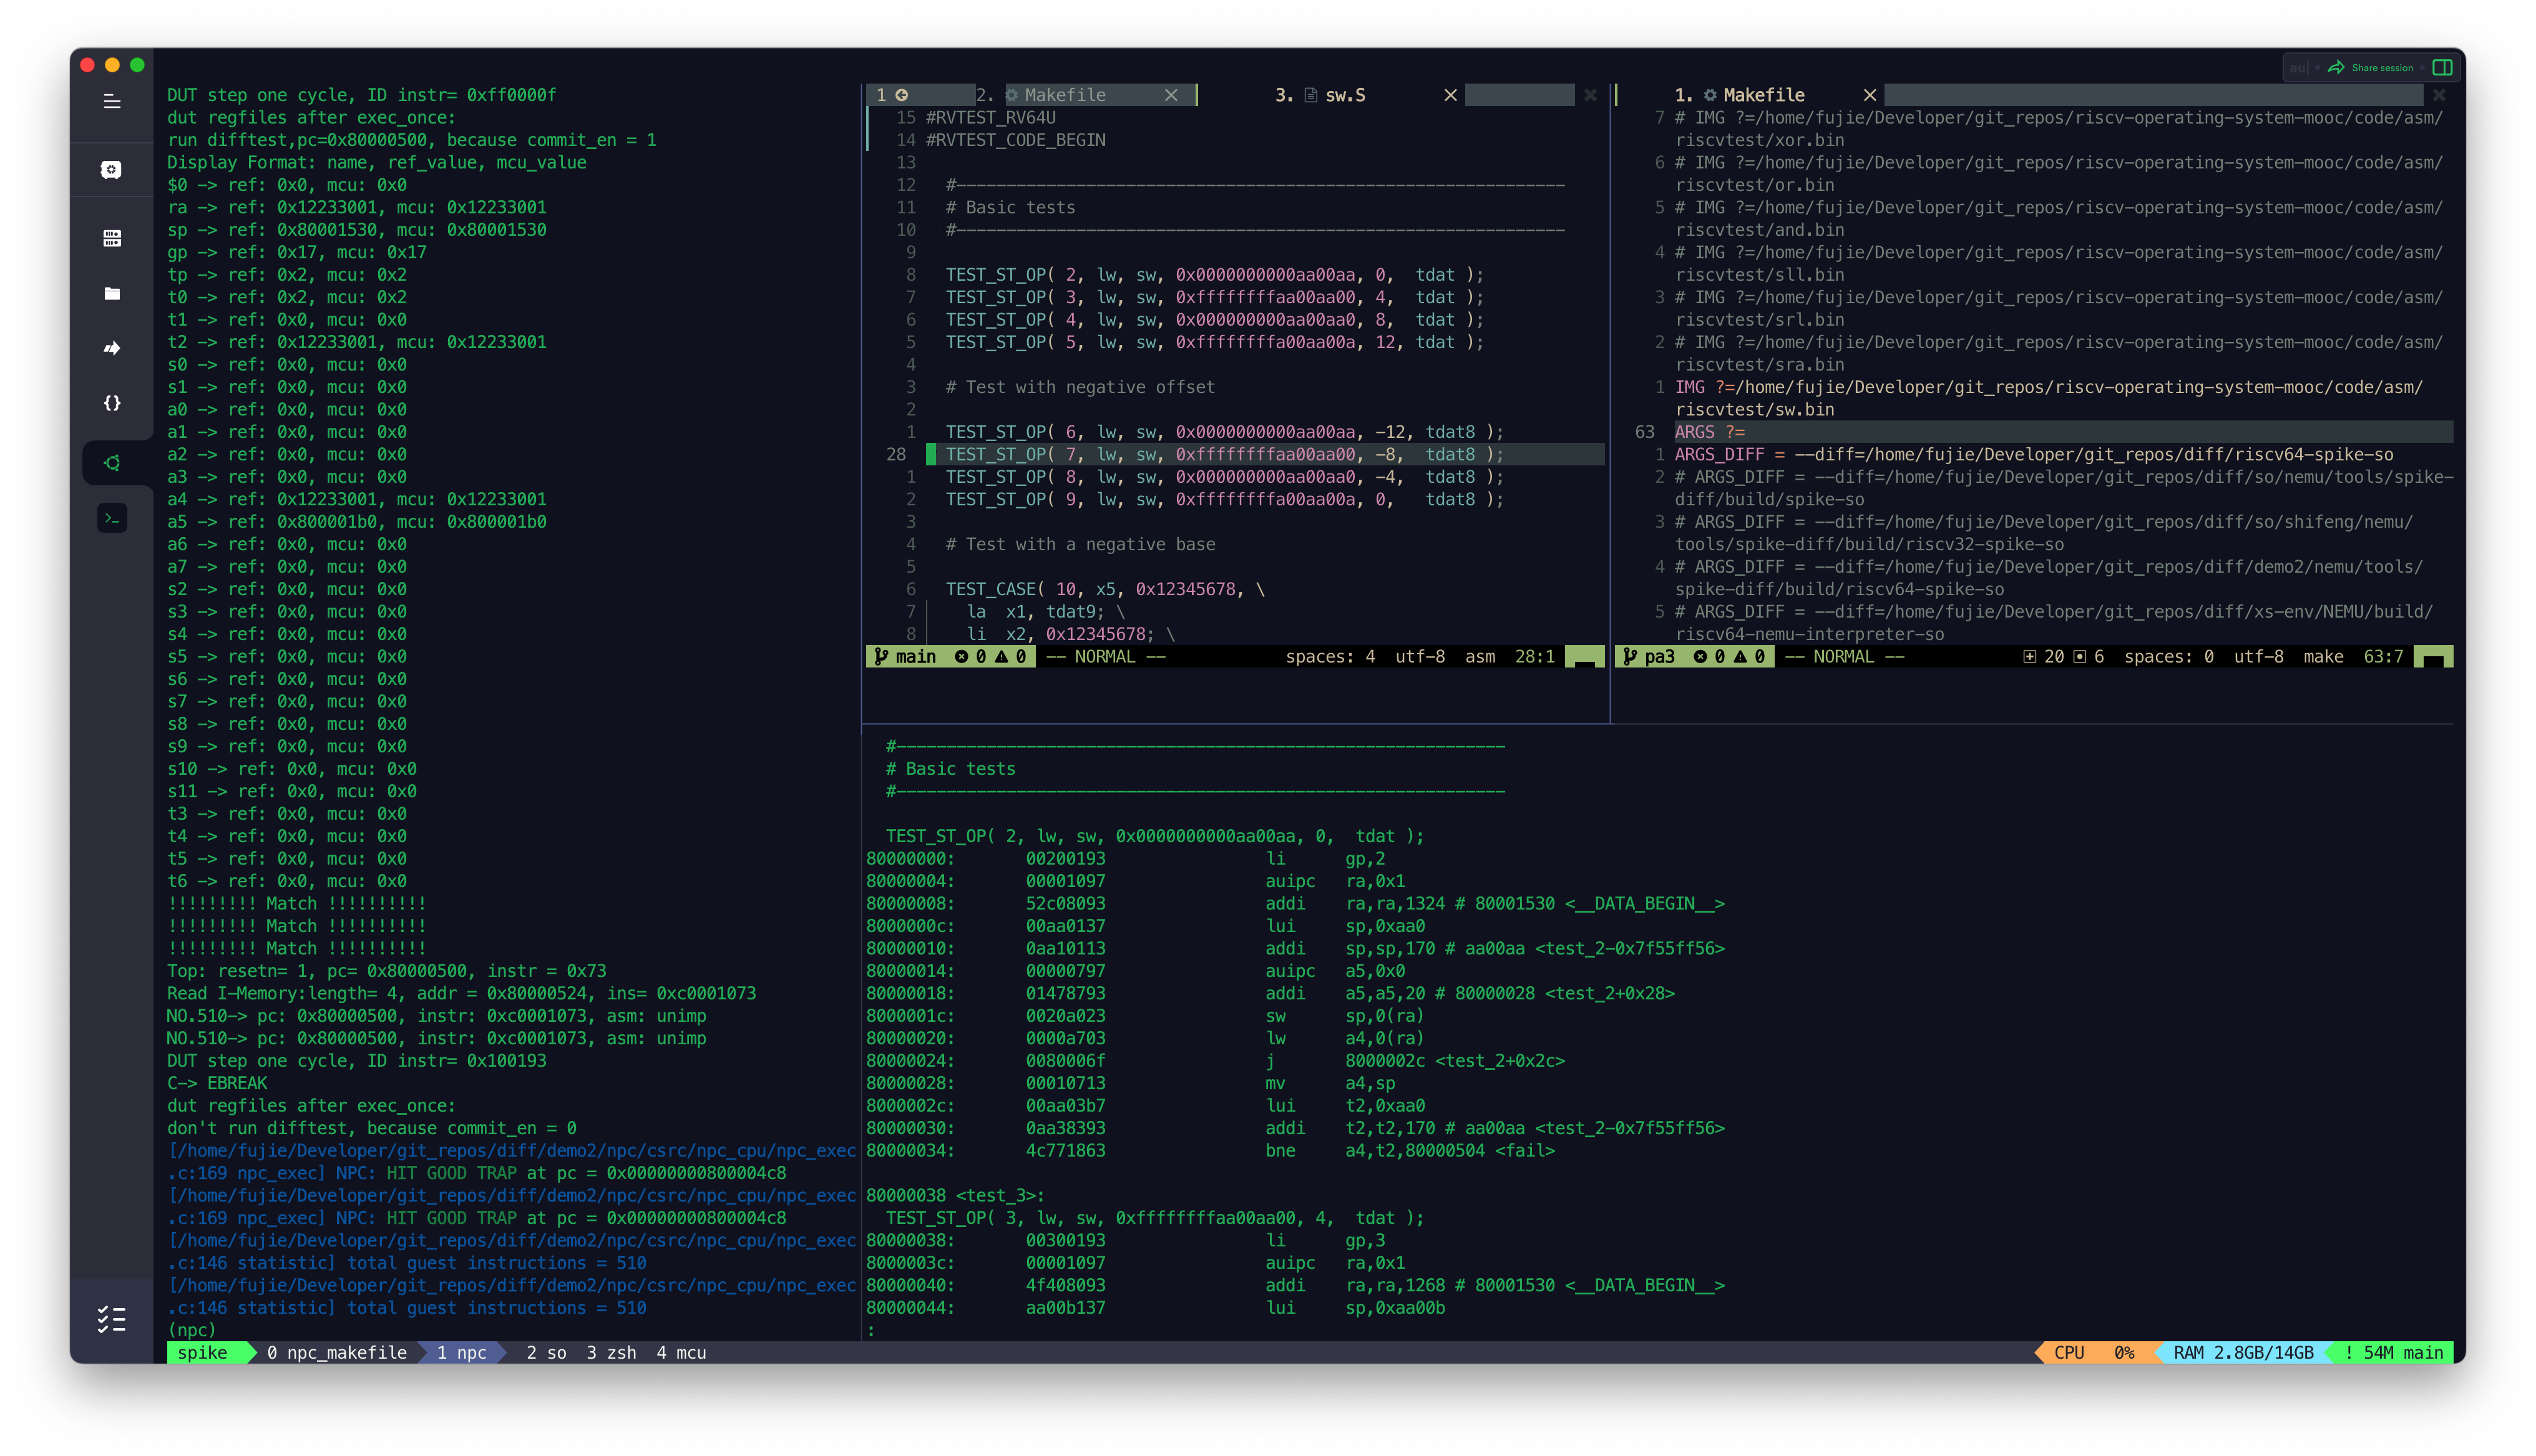Click '80000038 <test_3>:' label in disassembly

(955, 1195)
